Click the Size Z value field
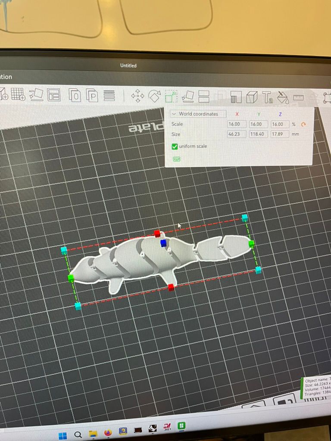The width and height of the screenshot is (331, 441). coord(280,134)
